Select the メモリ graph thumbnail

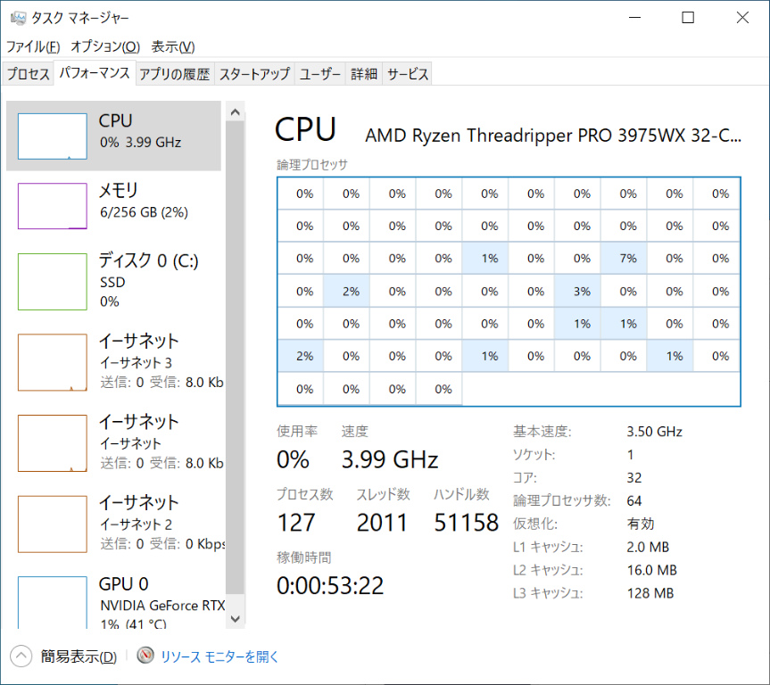pyautogui.click(x=53, y=206)
